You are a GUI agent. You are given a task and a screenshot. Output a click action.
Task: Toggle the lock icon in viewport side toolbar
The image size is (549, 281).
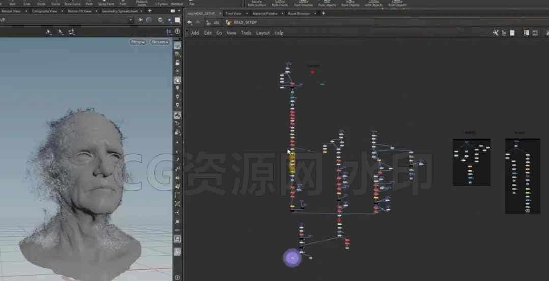[177, 63]
